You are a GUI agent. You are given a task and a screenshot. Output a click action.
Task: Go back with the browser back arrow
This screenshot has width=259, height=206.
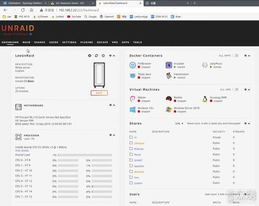click(5, 10)
